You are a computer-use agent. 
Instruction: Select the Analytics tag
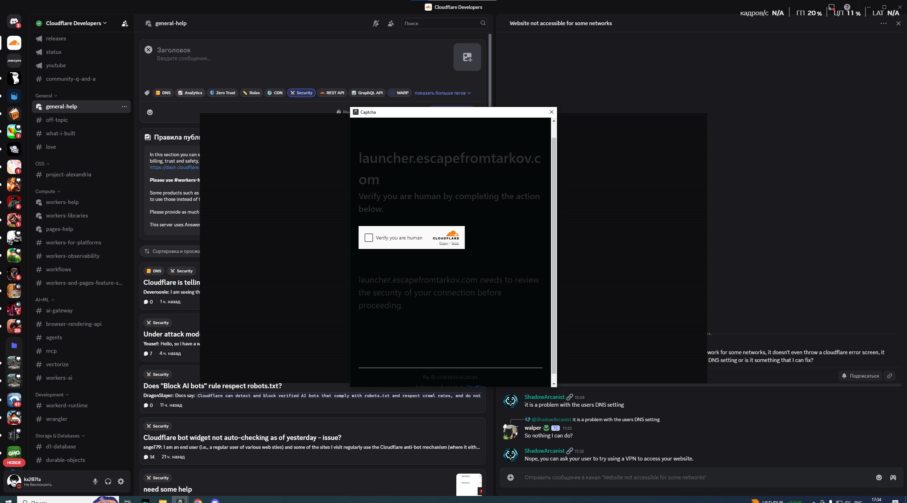click(190, 93)
